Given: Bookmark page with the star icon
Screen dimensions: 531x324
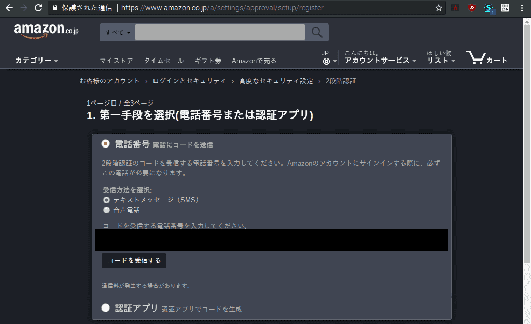Looking at the screenshot, I should tap(439, 8).
